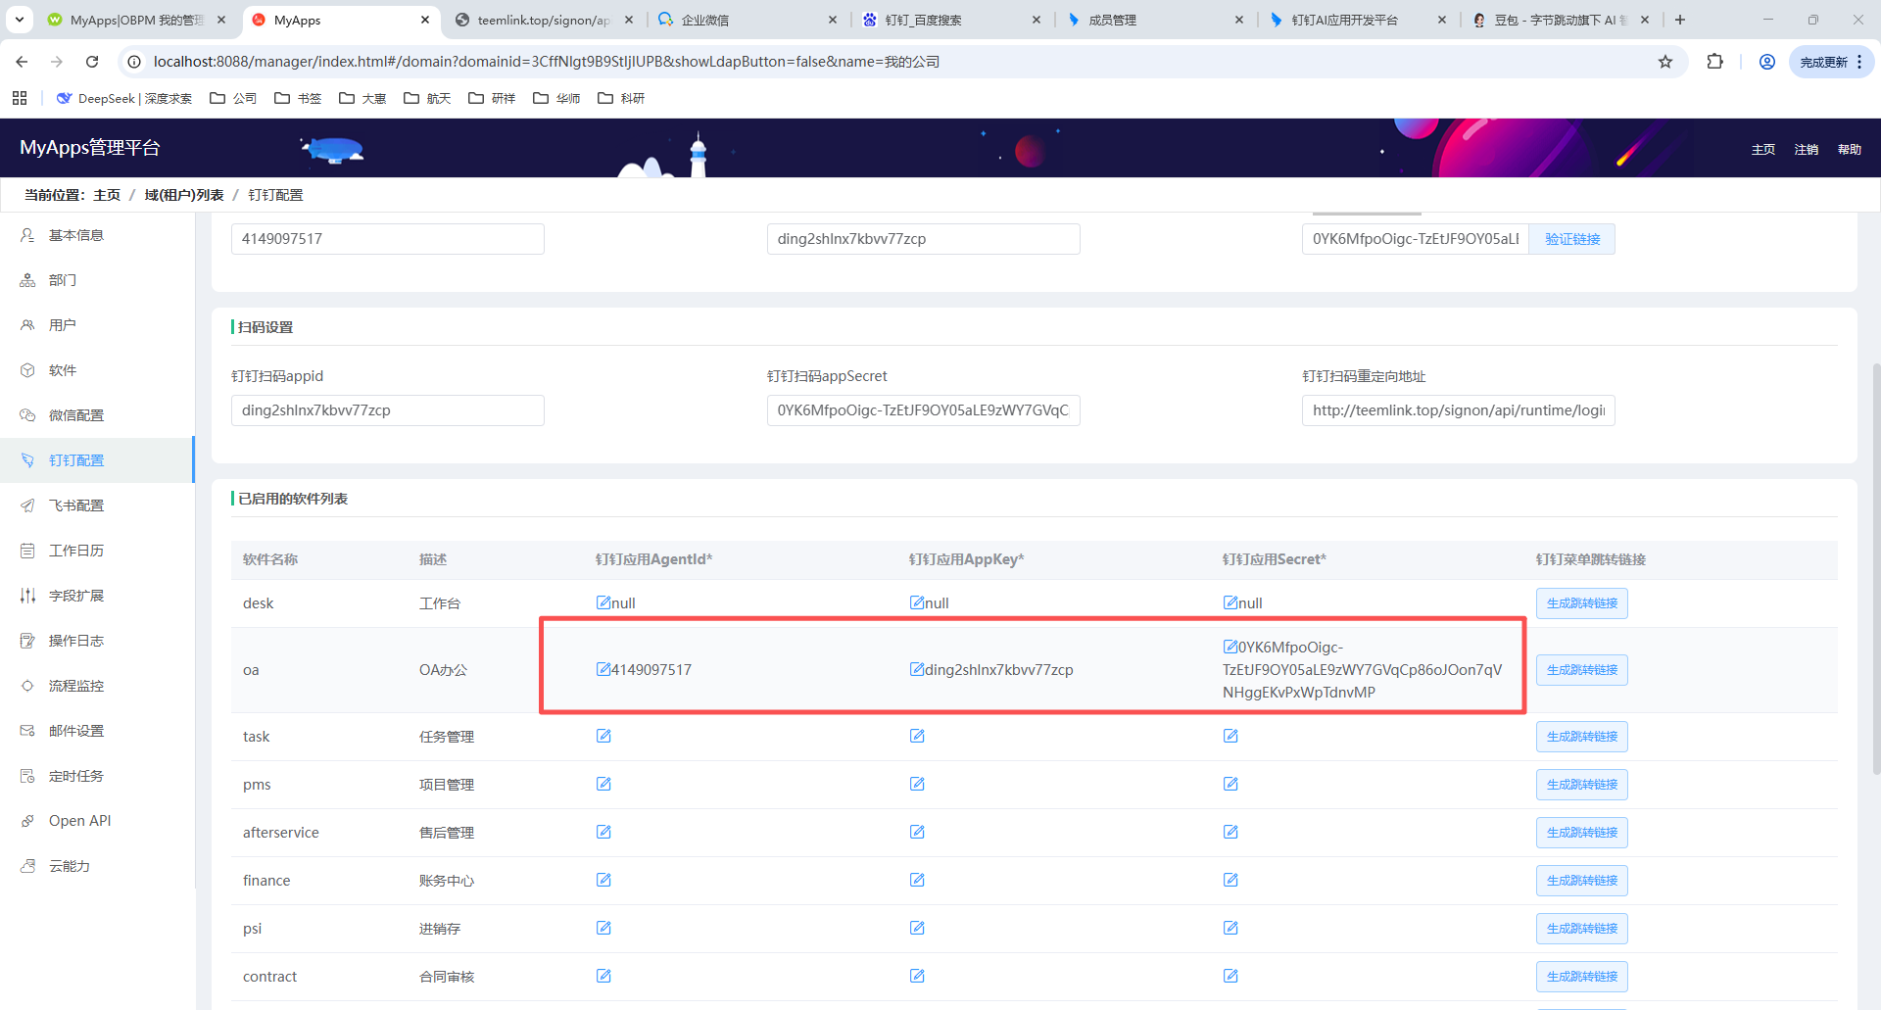Image resolution: width=1881 pixels, height=1010 pixels.
Task: Open Open API in the sidebar
Action: coord(97,821)
